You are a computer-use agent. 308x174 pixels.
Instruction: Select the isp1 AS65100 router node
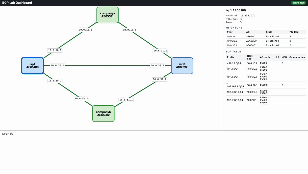[x=32, y=66]
